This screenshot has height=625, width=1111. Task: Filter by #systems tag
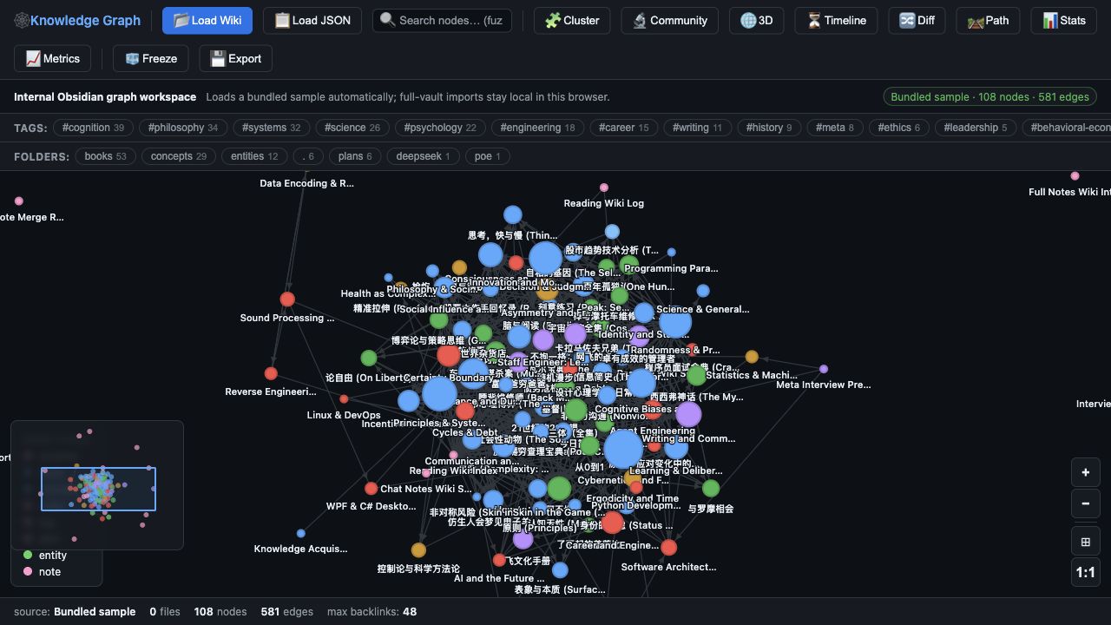pyautogui.click(x=271, y=128)
